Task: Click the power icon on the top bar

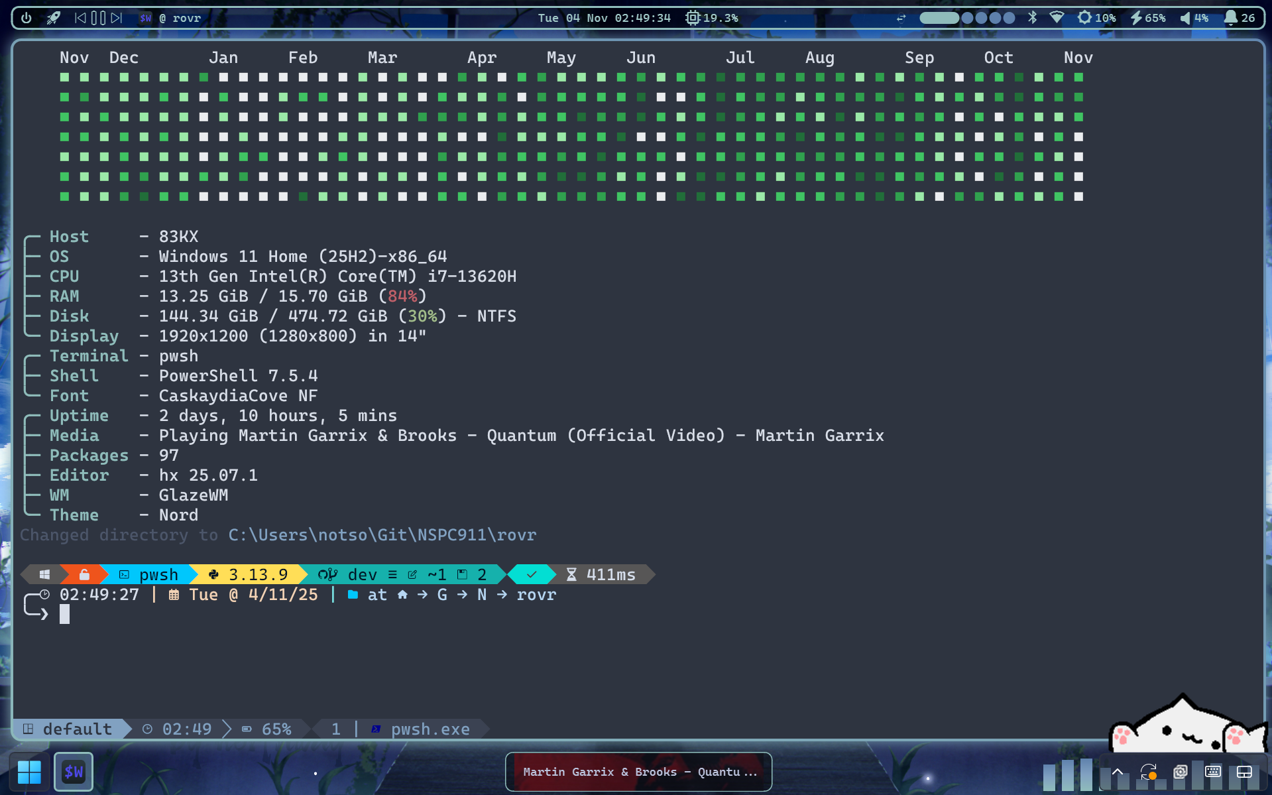Action: (25, 18)
